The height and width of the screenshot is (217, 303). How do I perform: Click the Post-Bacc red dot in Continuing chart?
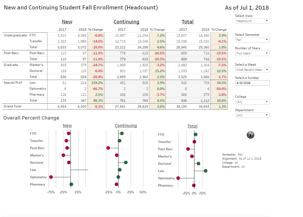click(x=108, y=148)
